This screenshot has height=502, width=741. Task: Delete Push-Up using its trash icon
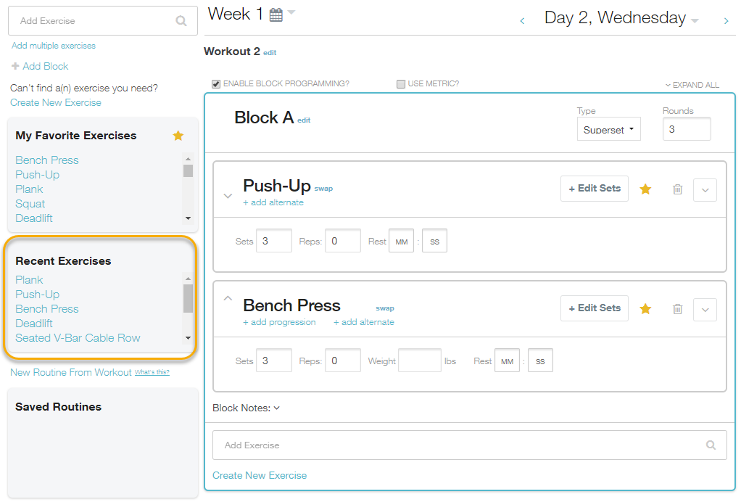[677, 189]
